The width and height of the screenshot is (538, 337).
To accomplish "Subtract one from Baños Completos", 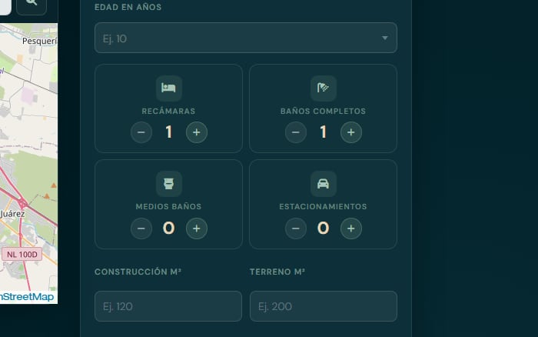I will [296, 132].
